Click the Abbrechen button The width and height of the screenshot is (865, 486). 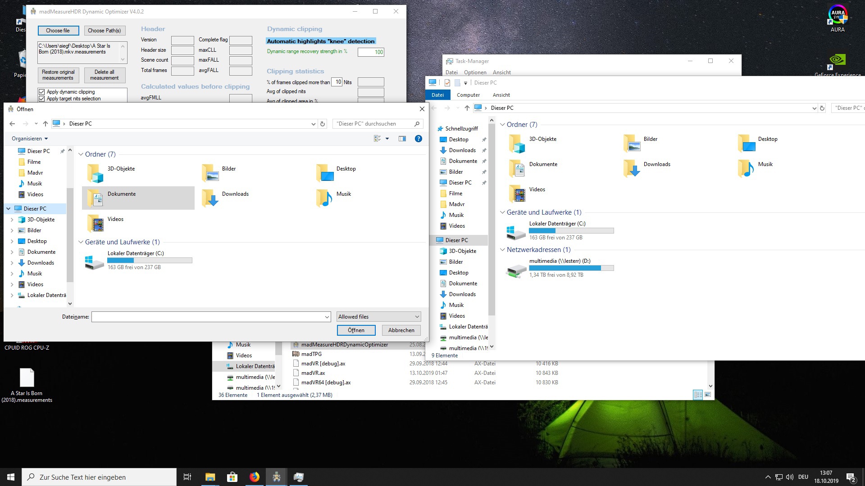401,330
